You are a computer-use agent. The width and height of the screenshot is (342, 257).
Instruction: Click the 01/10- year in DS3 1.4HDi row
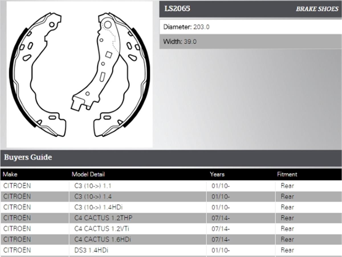[221, 250]
